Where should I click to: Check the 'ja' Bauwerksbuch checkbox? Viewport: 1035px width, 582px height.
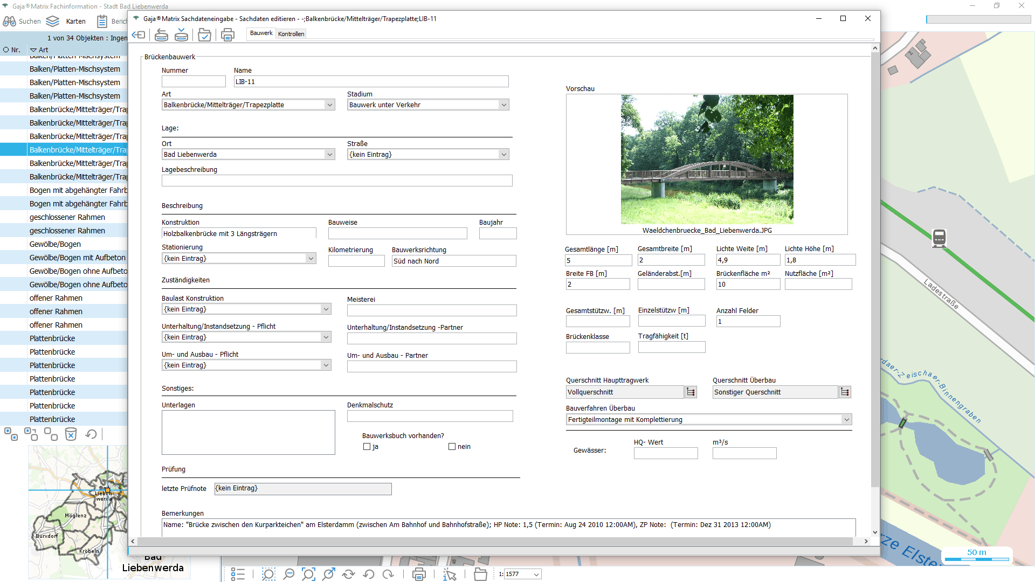[367, 447]
